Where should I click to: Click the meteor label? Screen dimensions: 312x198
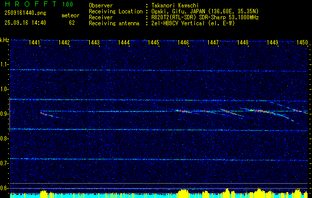pyautogui.click(x=70, y=15)
